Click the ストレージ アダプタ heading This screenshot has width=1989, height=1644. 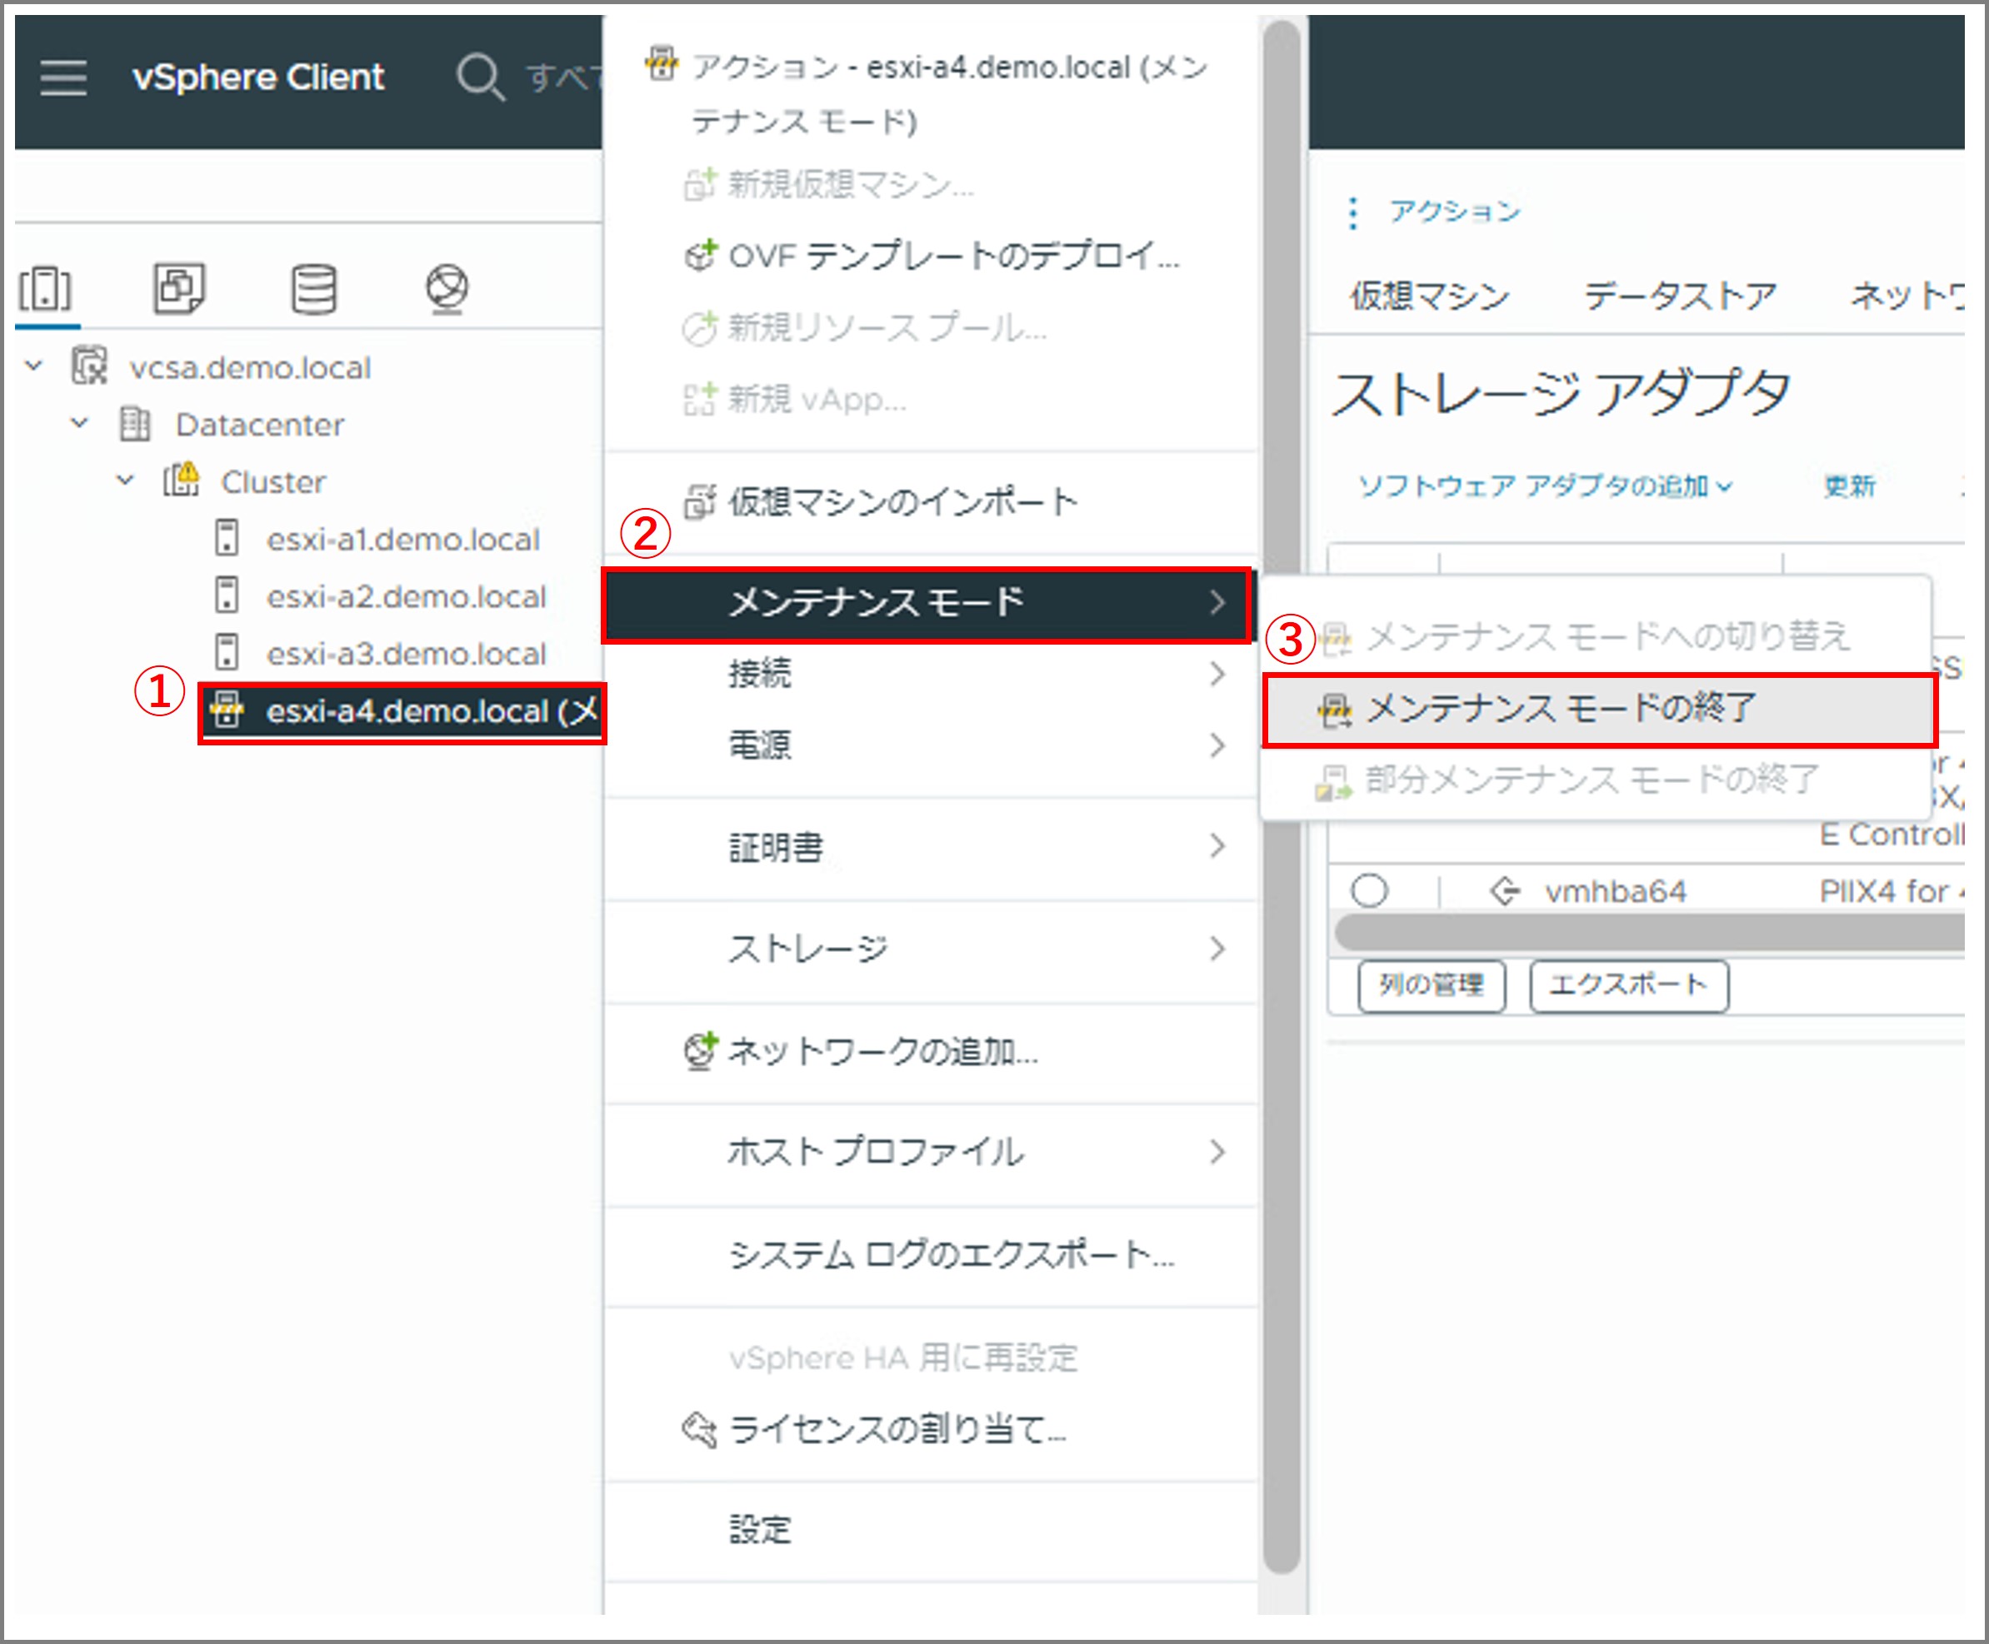click(1560, 393)
